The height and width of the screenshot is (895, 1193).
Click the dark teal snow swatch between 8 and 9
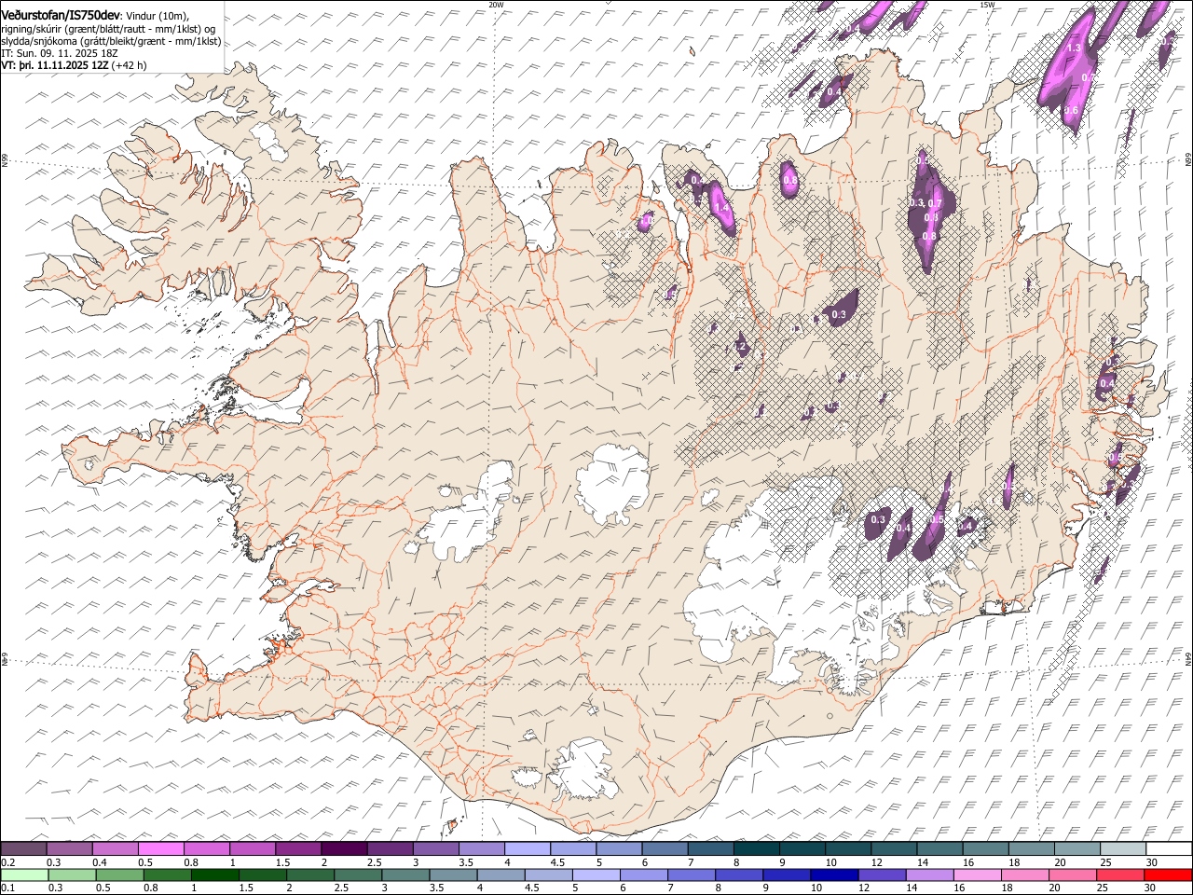(x=756, y=848)
